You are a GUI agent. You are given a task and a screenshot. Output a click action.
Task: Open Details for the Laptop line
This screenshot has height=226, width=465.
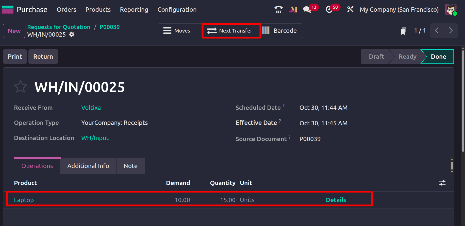tap(336, 200)
